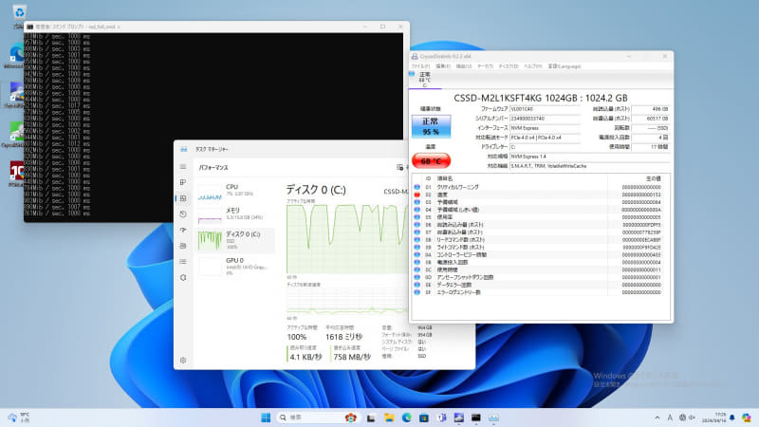Select GPU 0 in performance list

click(x=235, y=266)
